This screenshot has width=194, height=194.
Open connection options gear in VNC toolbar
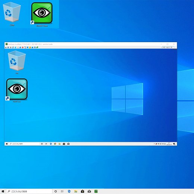pyautogui.click(x=10, y=47)
